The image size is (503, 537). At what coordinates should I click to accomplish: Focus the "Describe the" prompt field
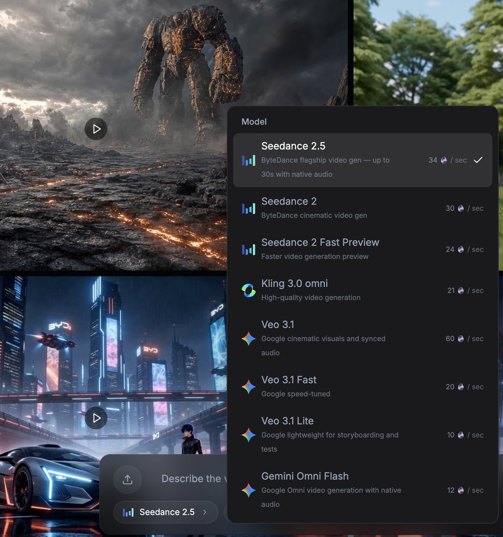[x=193, y=479]
